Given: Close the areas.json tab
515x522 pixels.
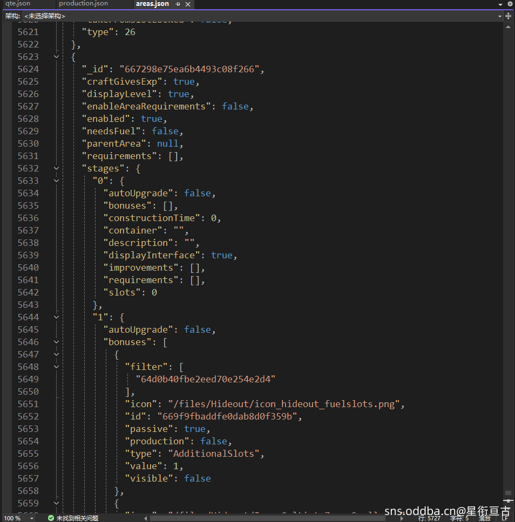Looking at the screenshot, I should click(x=187, y=4).
